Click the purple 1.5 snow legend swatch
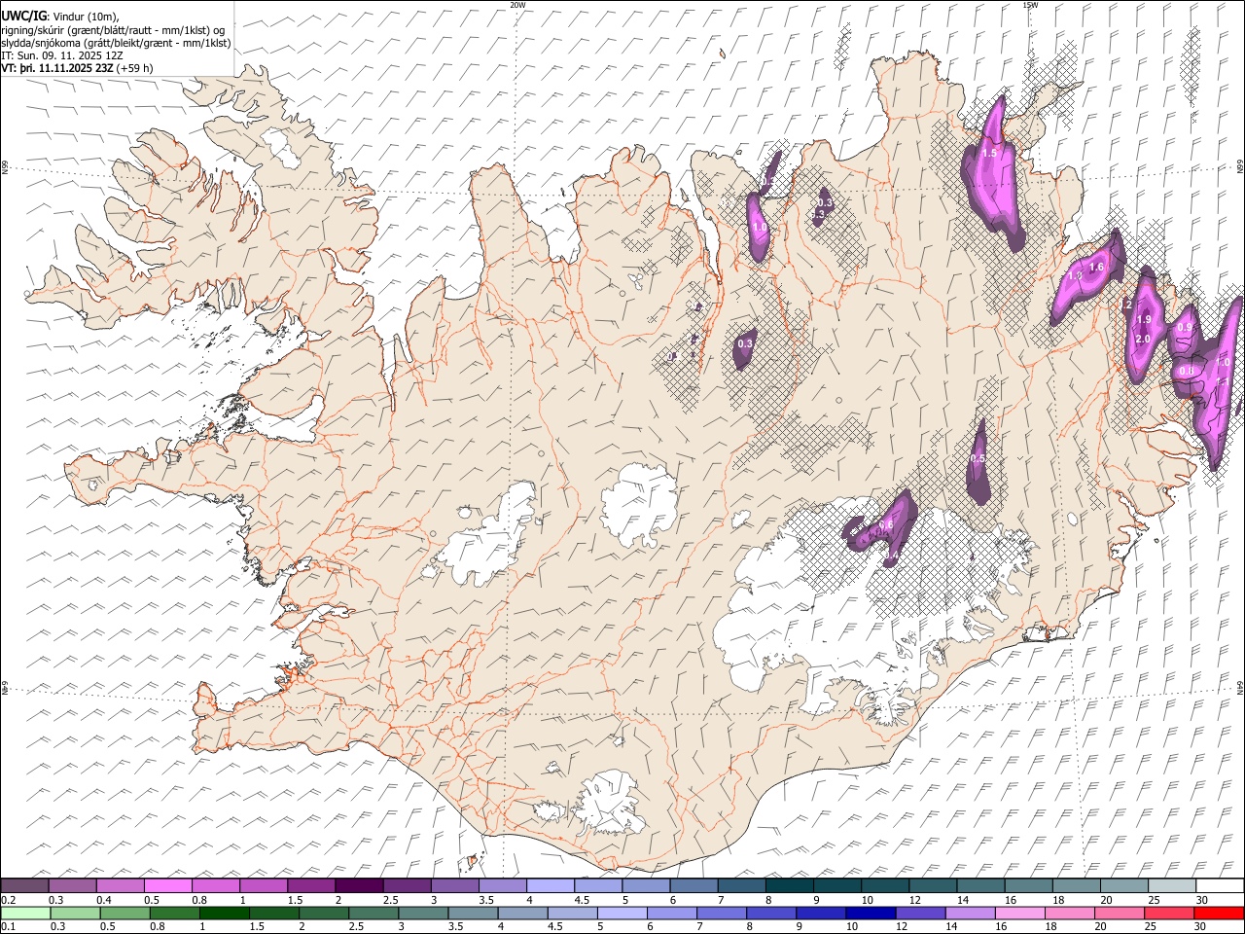1245x934 pixels. pyautogui.click(x=311, y=885)
